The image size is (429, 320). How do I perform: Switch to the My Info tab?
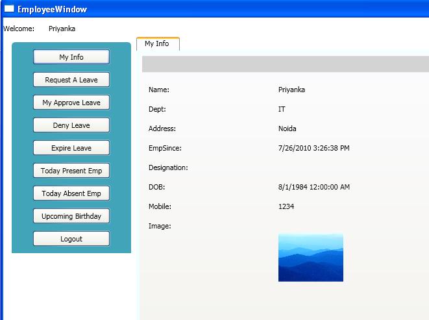(x=158, y=43)
